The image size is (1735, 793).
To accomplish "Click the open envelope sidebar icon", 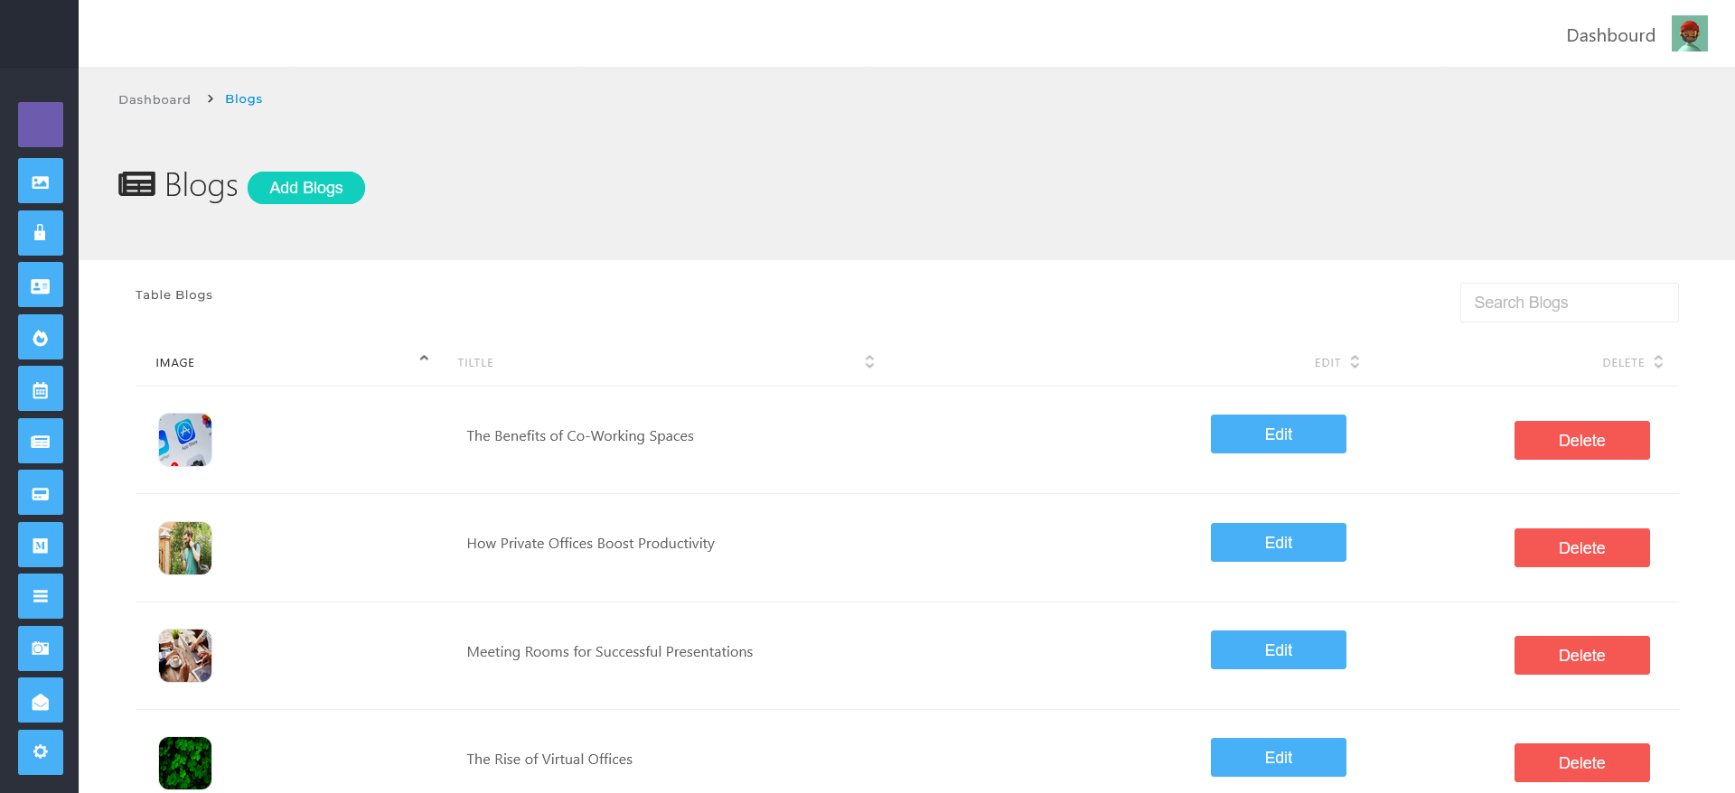I will [41, 701].
